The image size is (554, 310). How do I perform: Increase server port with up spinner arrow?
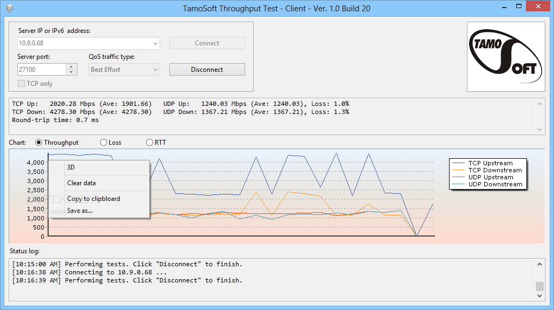(71, 66)
